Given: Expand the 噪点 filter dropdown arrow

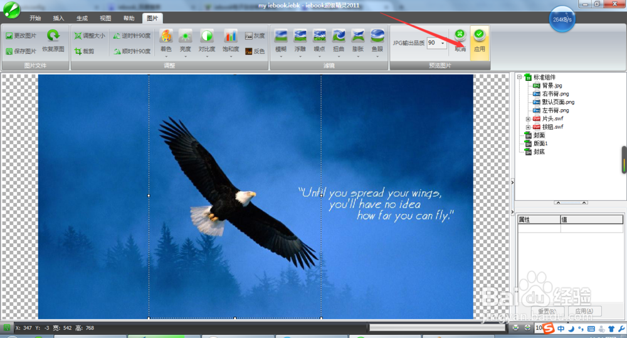Looking at the screenshot, I should coord(319,56).
